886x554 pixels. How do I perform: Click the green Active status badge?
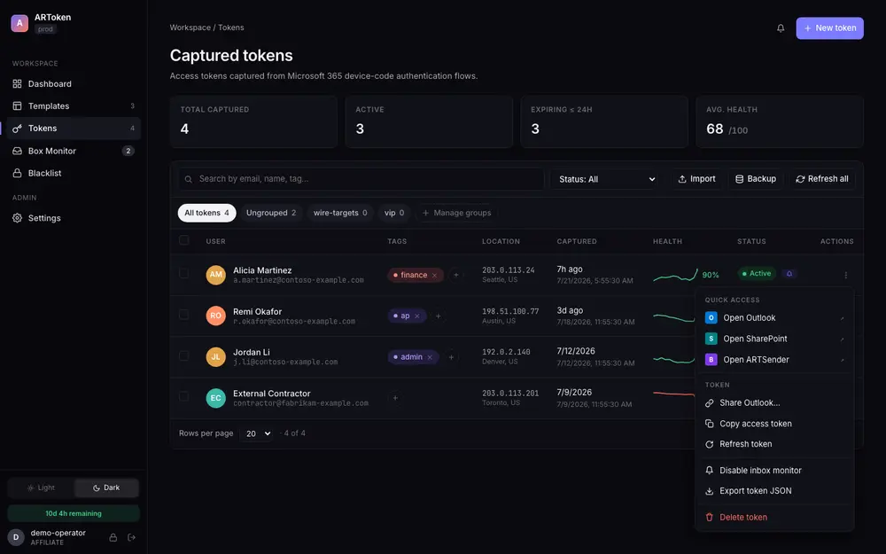pos(758,274)
